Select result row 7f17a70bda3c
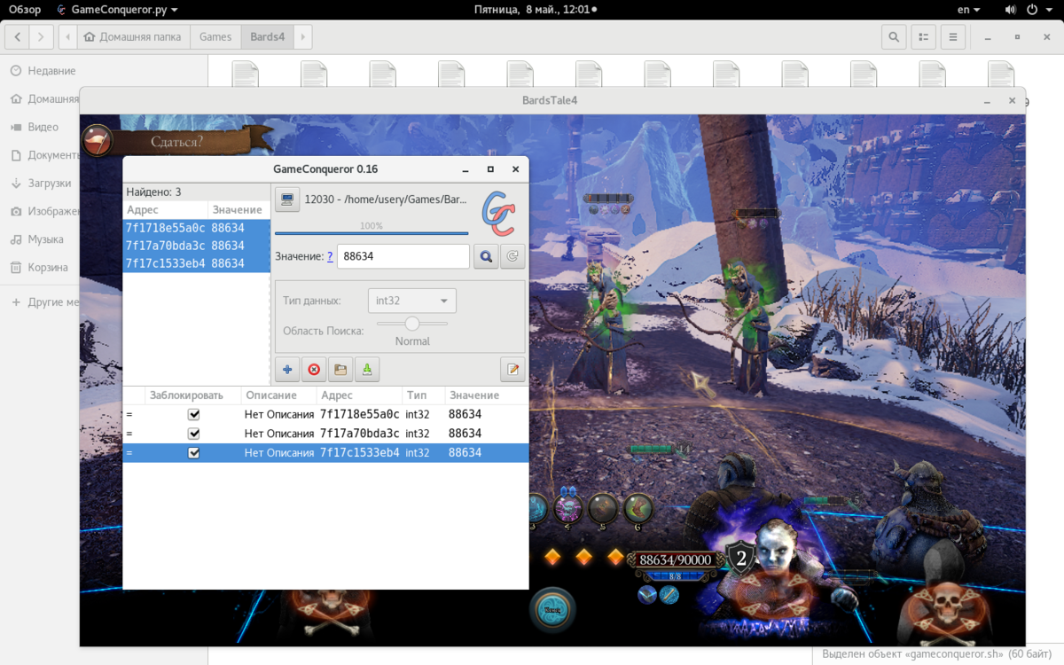Viewport: 1064px width, 665px height. (196, 246)
